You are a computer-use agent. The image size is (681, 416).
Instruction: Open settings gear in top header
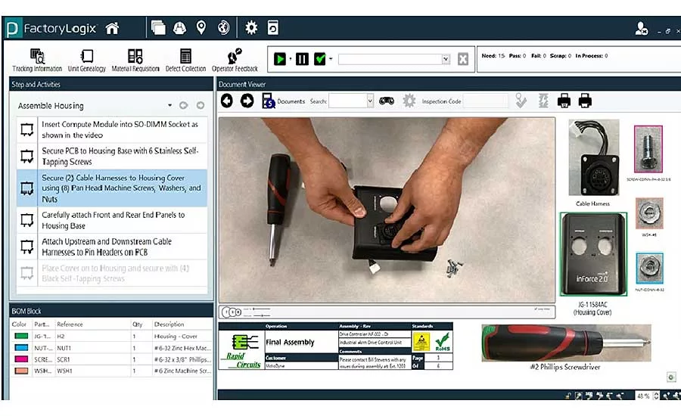251,28
